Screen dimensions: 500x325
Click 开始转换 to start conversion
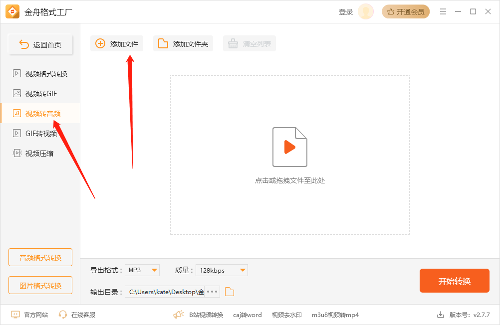coord(455,281)
